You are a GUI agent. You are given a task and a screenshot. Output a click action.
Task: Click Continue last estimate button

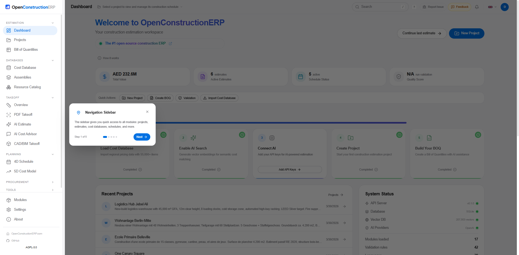(x=422, y=33)
